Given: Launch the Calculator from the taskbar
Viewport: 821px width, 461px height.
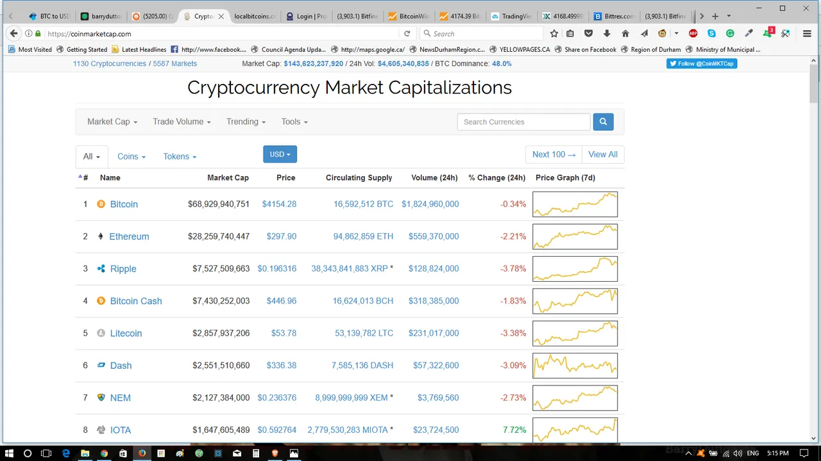Looking at the screenshot, I should coord(256,453).
